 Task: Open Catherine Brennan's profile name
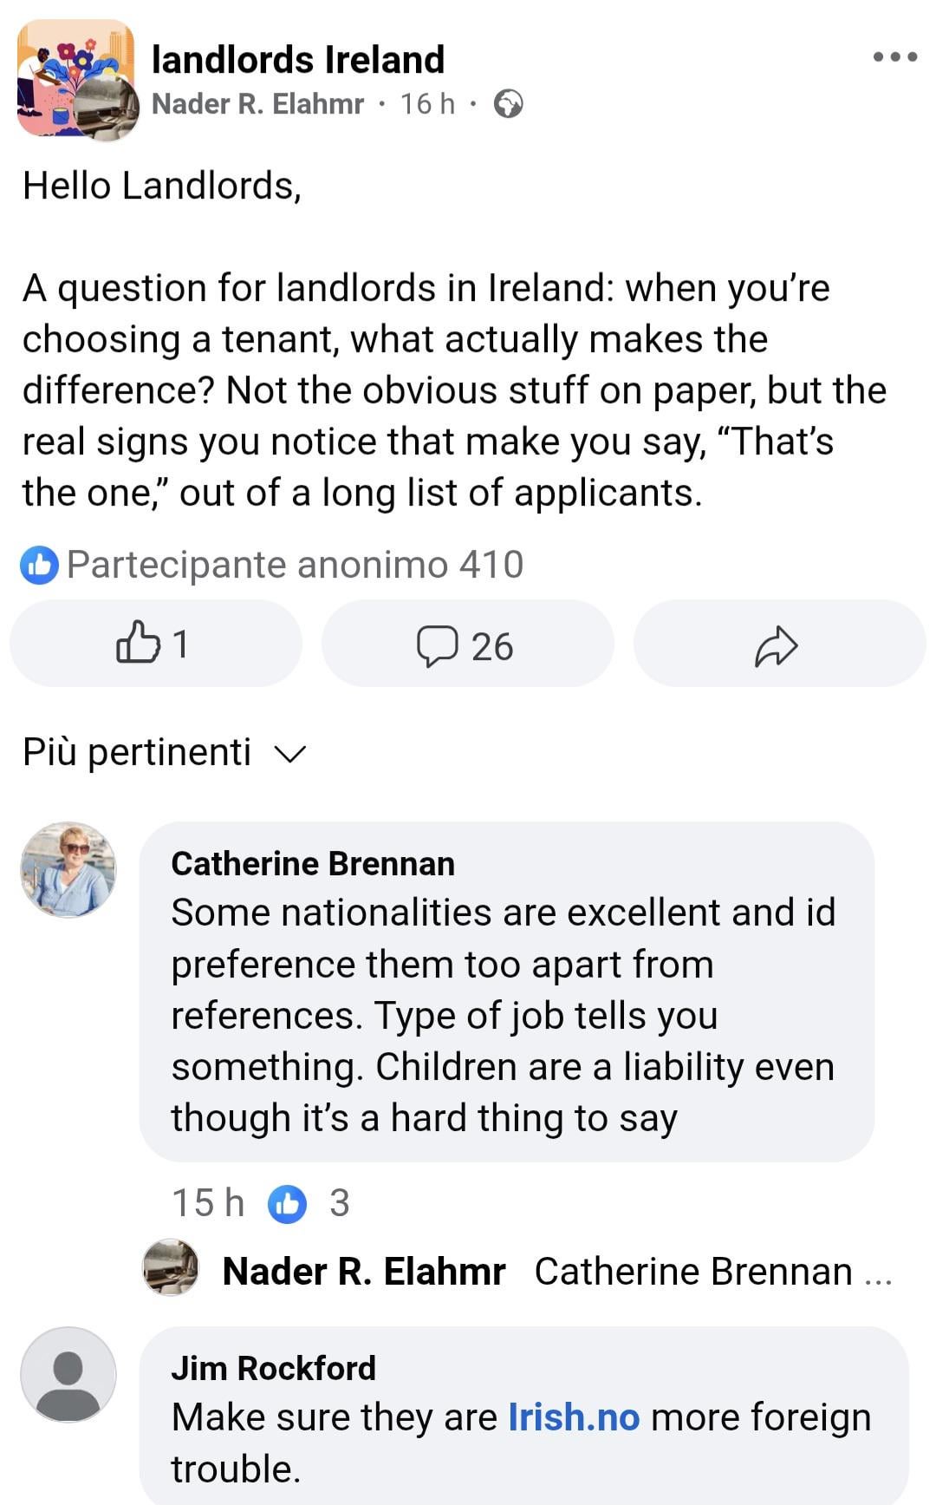tap(313, 864)
